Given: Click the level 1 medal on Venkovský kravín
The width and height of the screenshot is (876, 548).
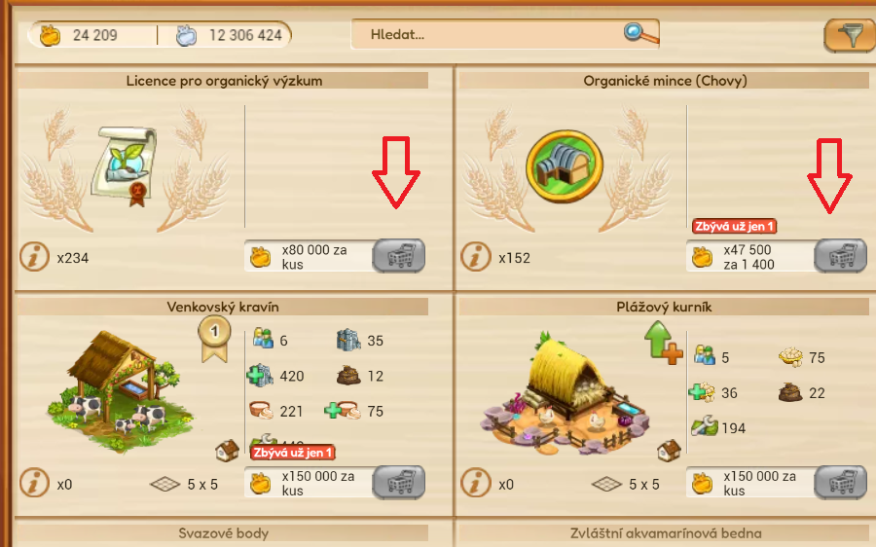Looking at the screenshot, I should pyautogui.click(x=214, y=339).
